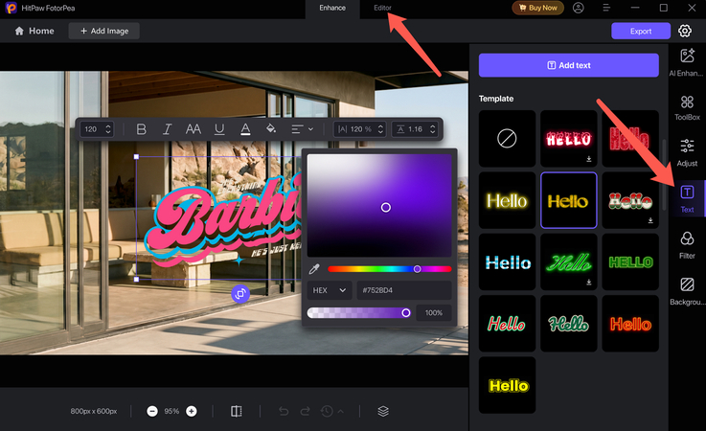Click the #752BD4 hex value field
This screenshot has width=706, height=431.
click(x=404, y=290)
